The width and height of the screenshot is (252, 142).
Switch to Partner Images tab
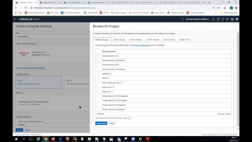click(x=135, y=39)
